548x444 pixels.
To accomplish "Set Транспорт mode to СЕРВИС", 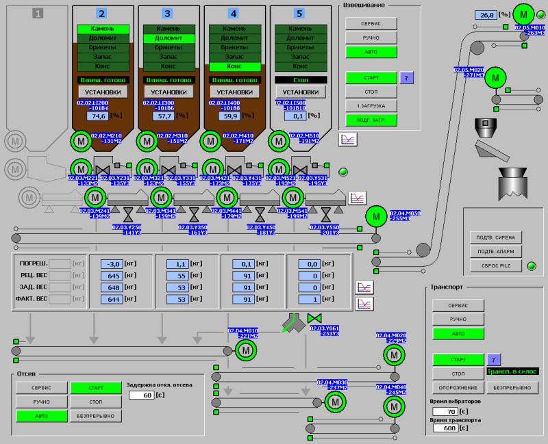I will [458, 305].
